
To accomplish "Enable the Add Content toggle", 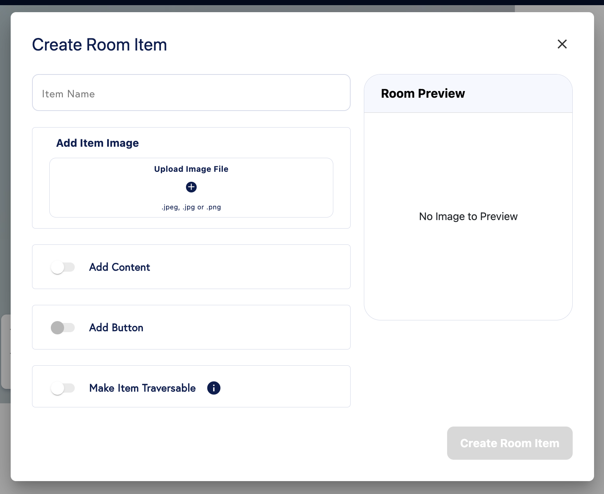I will coord(63,267).
